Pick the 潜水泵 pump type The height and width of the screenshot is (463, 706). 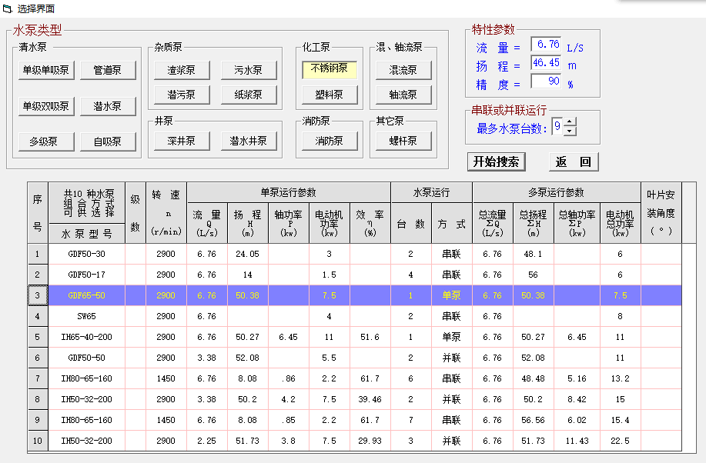tap(108, 106)
